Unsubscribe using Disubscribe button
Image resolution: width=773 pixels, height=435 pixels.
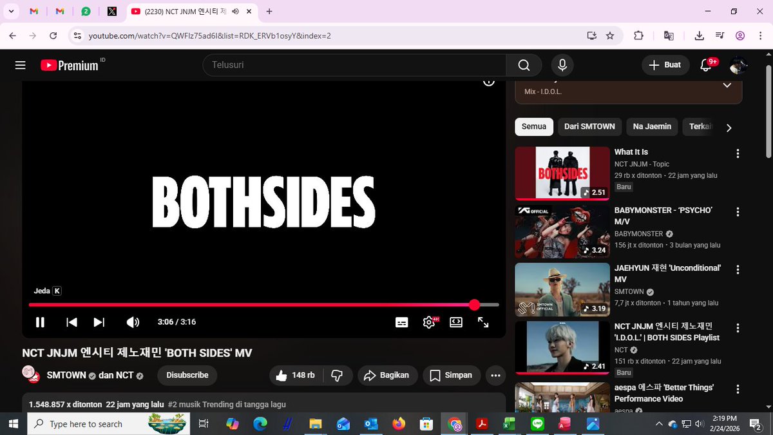point(187,375)
